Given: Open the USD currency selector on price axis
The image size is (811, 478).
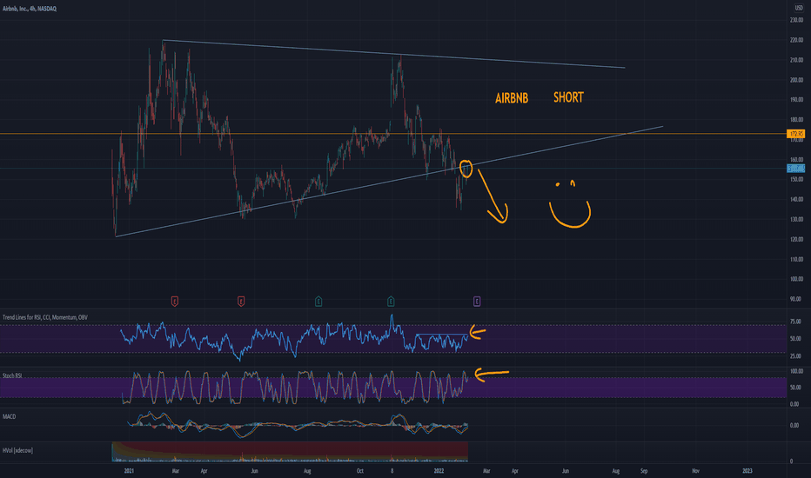Looking at the screenshot, I should pyautogui.click(x=799, y=8).
